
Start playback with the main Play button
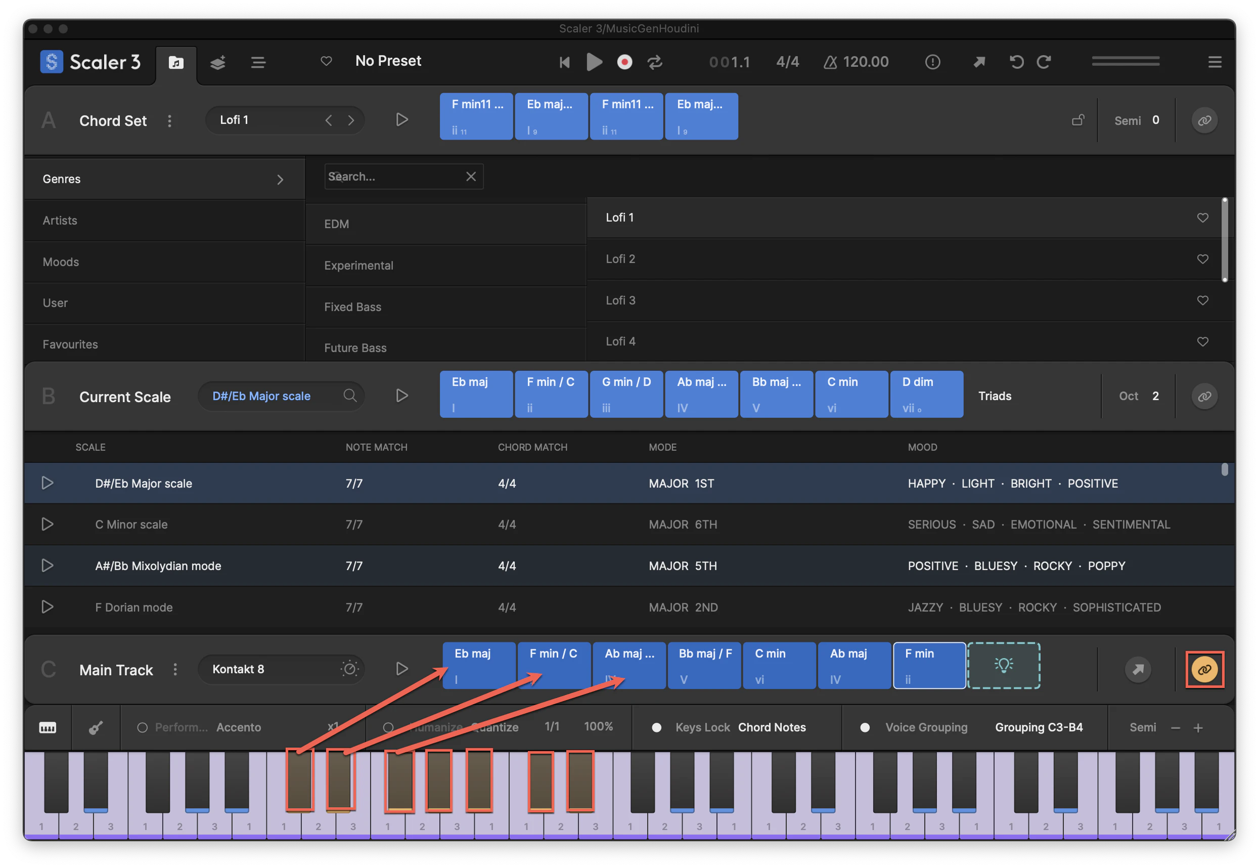pos(594,62)
